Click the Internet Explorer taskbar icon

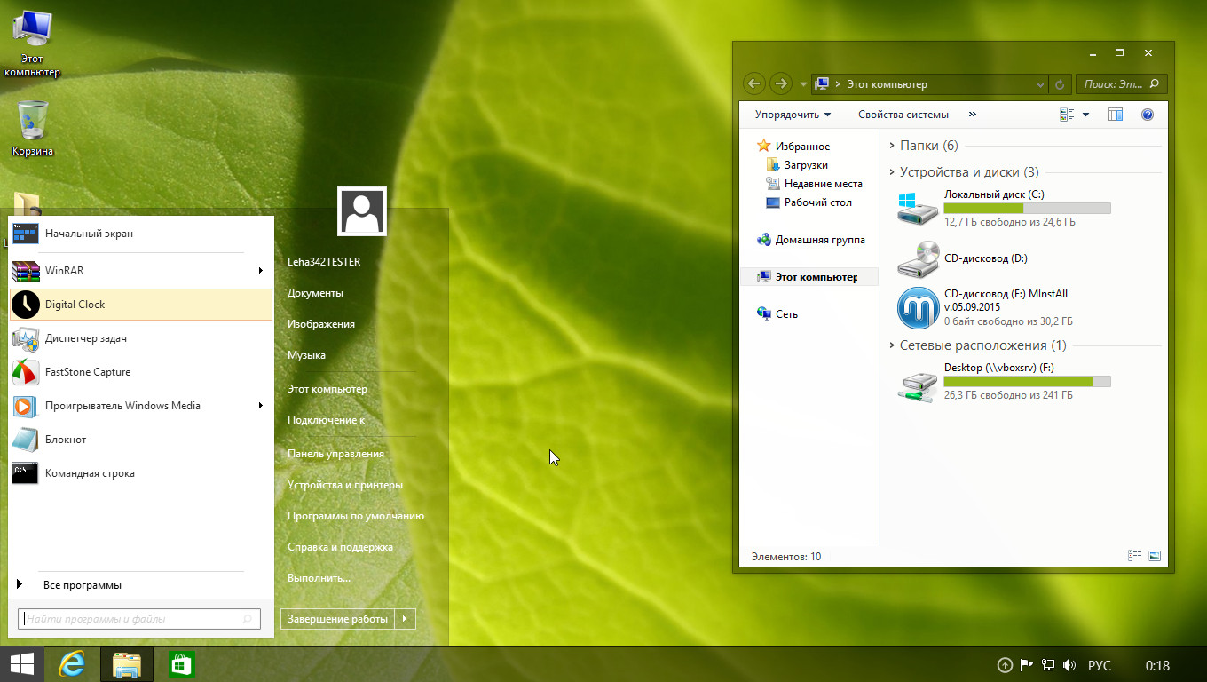click(x=72, y=664)
